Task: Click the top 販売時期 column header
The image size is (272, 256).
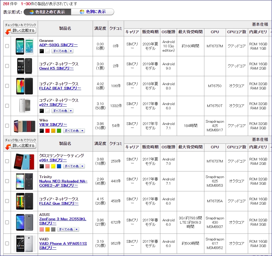Action: click(150, 32)
